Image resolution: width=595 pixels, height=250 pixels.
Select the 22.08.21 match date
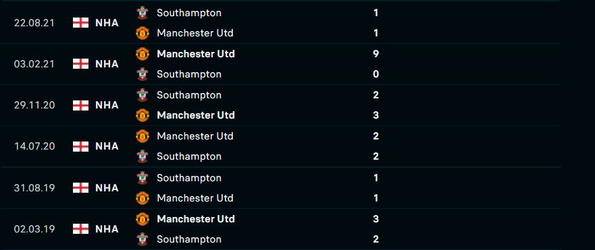click(x=34, y=23)
